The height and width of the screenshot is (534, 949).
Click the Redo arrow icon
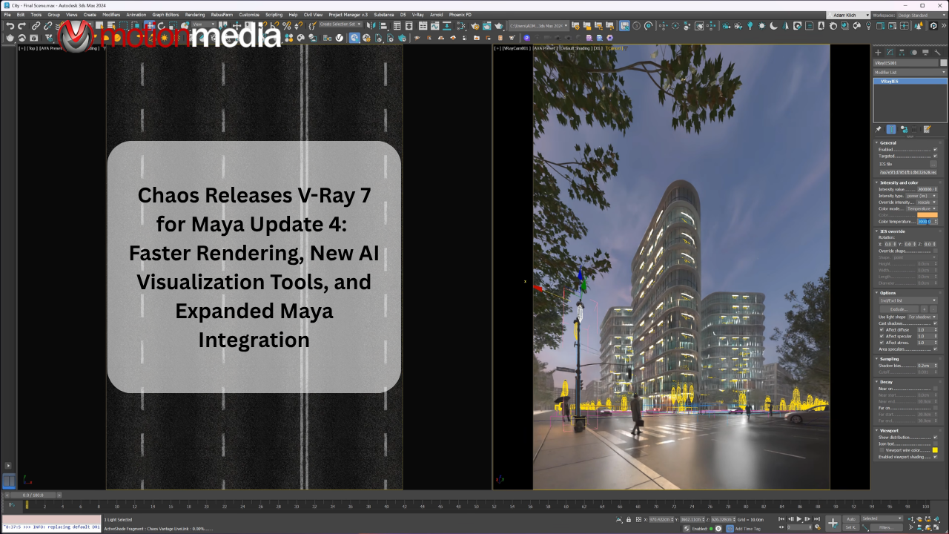point(22,26)
